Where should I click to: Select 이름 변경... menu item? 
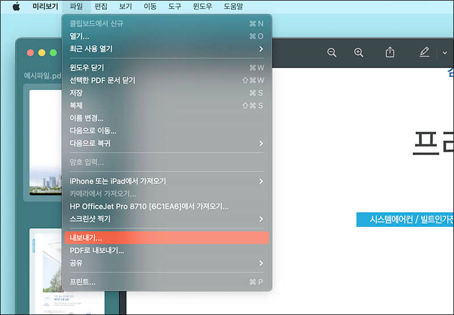[166, 118]
